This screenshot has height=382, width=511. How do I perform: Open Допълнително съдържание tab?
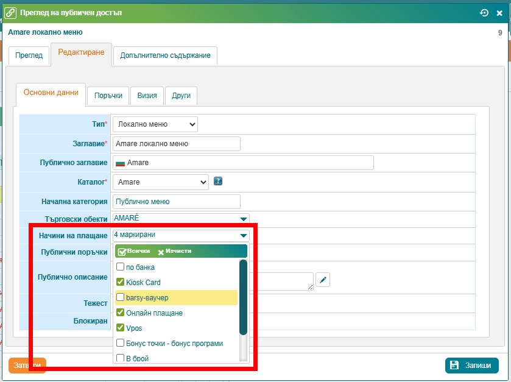[x=165, y=55]
